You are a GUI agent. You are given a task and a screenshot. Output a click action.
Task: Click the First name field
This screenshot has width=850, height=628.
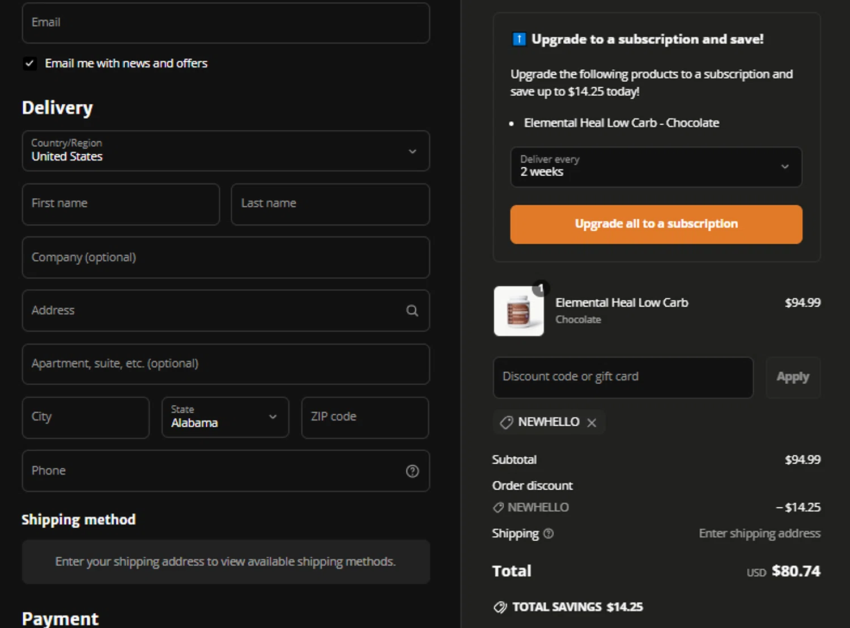pos(121,204)
